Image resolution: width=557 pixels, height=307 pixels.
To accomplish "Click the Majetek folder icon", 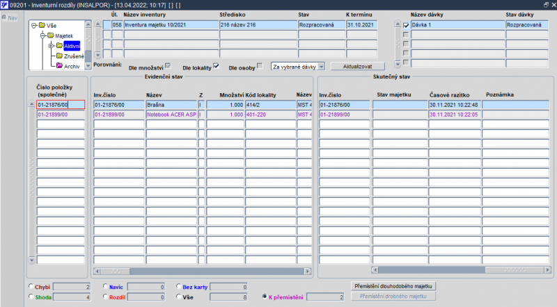I will [50, 35].
